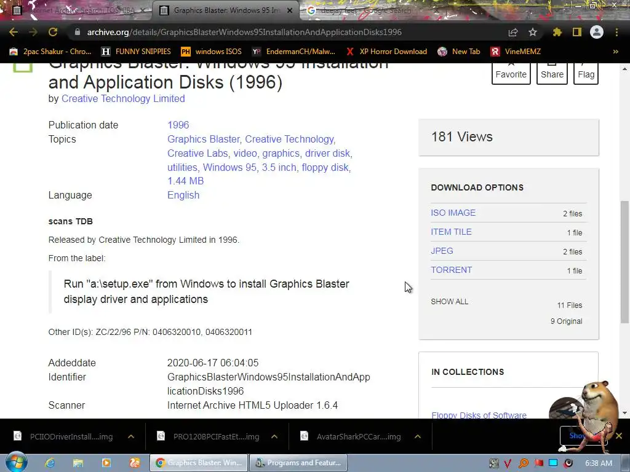This screenshot has height=472, width=630.
Task: Open PCIIODriverInstall download menu chevron
Action: click(131, 436)
